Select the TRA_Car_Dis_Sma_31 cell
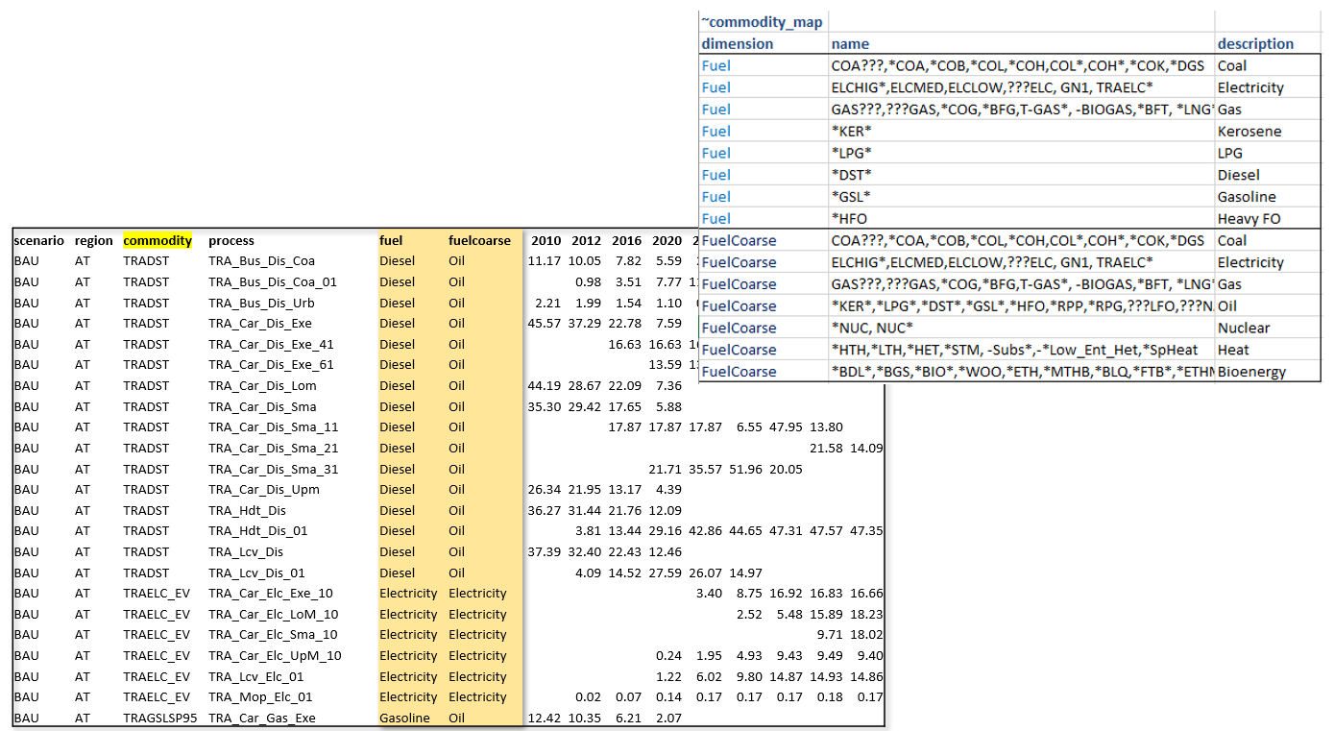The image size is (1334, 731). 273,469
